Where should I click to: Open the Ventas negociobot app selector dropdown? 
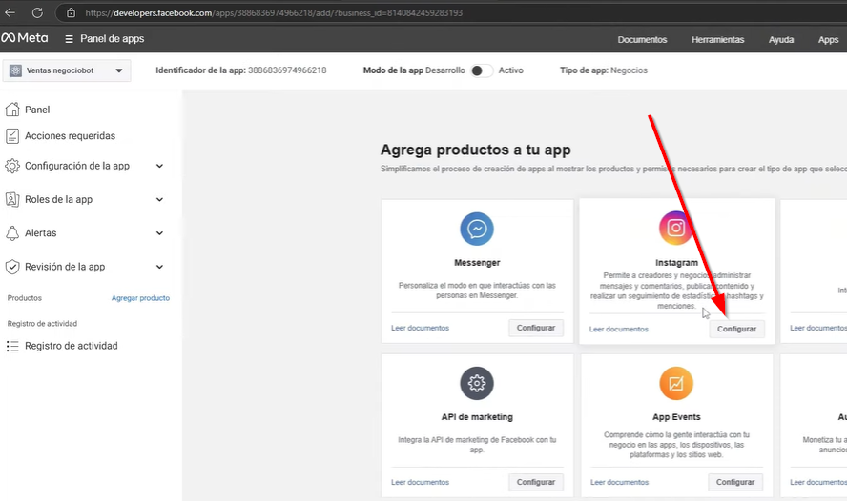(67, 70)
